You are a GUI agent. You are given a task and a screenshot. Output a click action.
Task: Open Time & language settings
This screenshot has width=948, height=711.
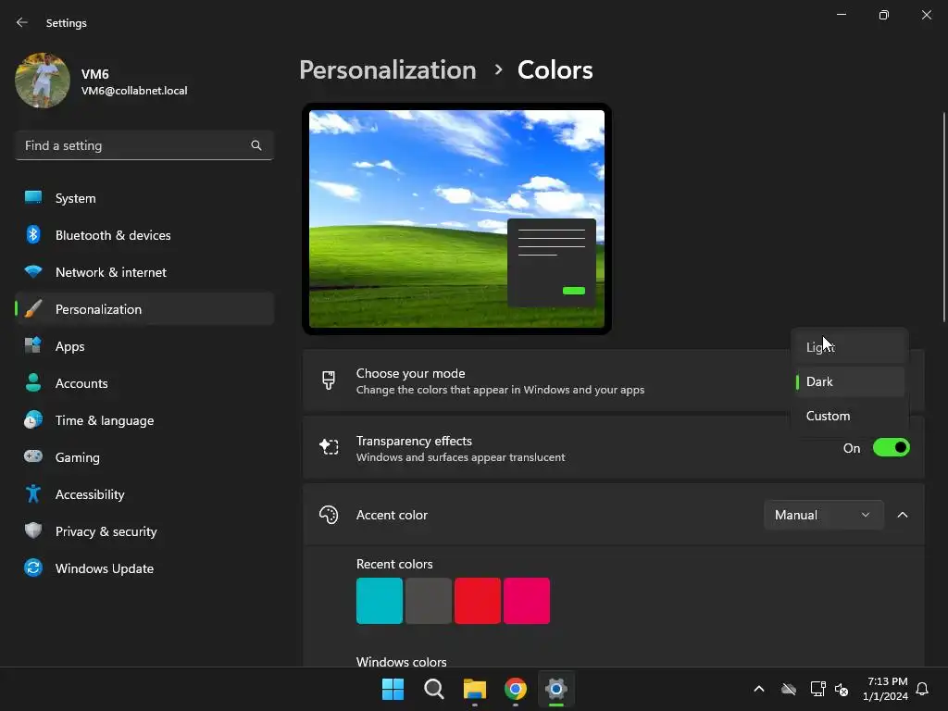[144, 420]
